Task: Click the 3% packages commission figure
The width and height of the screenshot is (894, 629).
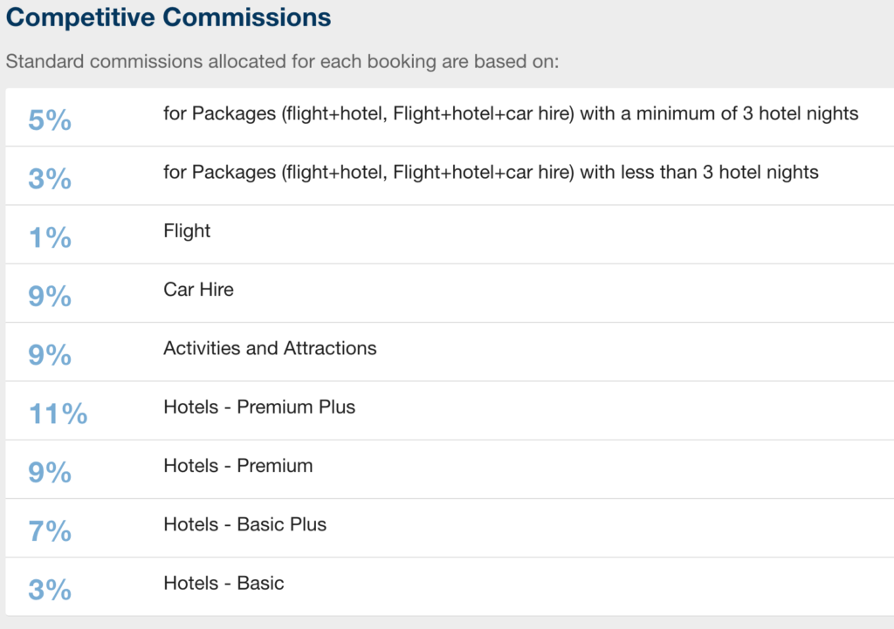Action: (x=50, y=179)
